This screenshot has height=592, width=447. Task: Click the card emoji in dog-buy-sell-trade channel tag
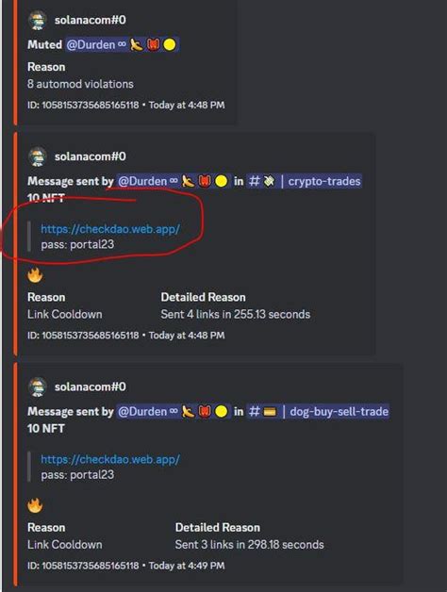[270, 412]
